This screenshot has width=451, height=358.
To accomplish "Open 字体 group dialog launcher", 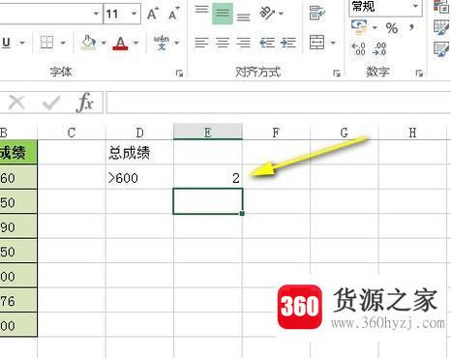I will (179, 74).
